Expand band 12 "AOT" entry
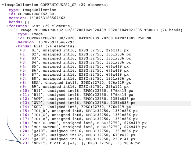 point(21,99)
